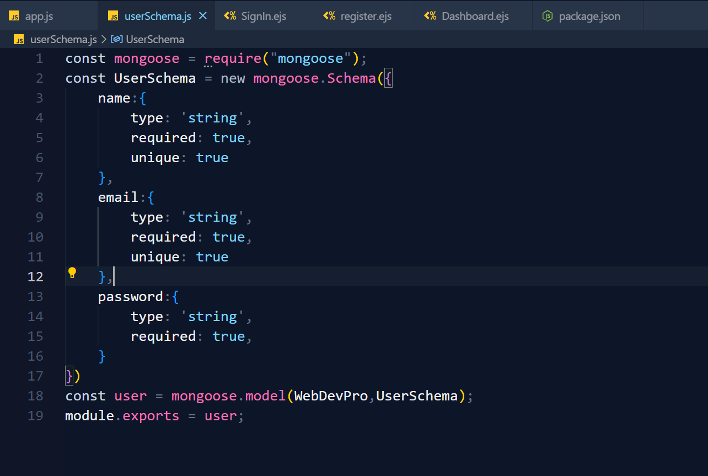Click the password key on line 13
Screen dimensions: 708x476
click(x=131, y=297)
